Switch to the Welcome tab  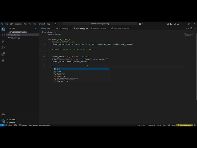pos(46,28)
